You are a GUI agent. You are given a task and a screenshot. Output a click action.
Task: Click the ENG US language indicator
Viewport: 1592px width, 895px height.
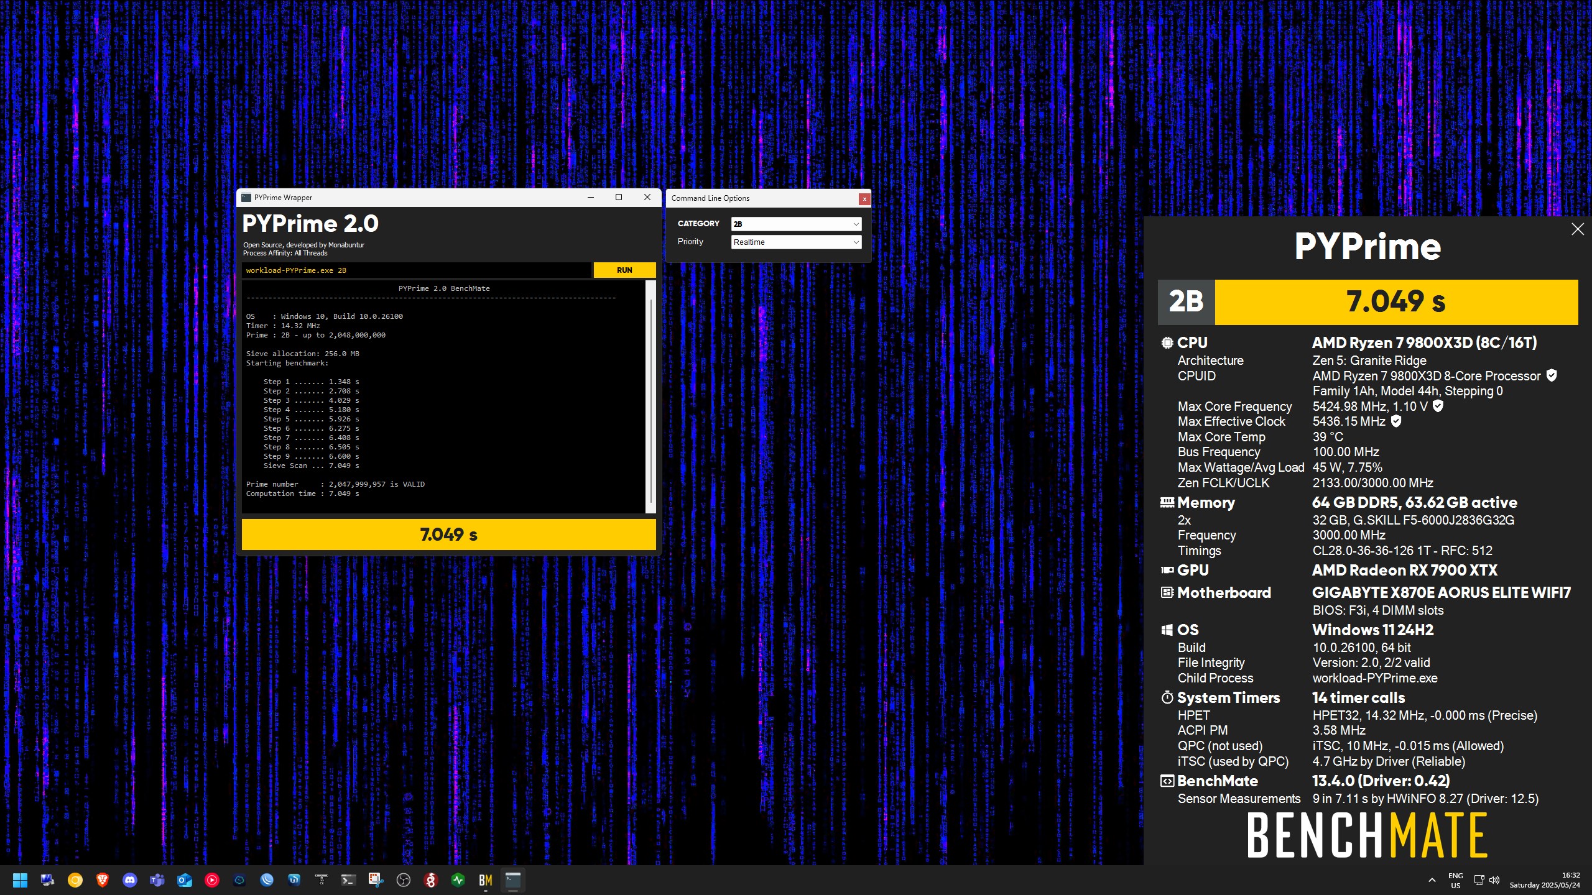click(x=1456, y=880)
